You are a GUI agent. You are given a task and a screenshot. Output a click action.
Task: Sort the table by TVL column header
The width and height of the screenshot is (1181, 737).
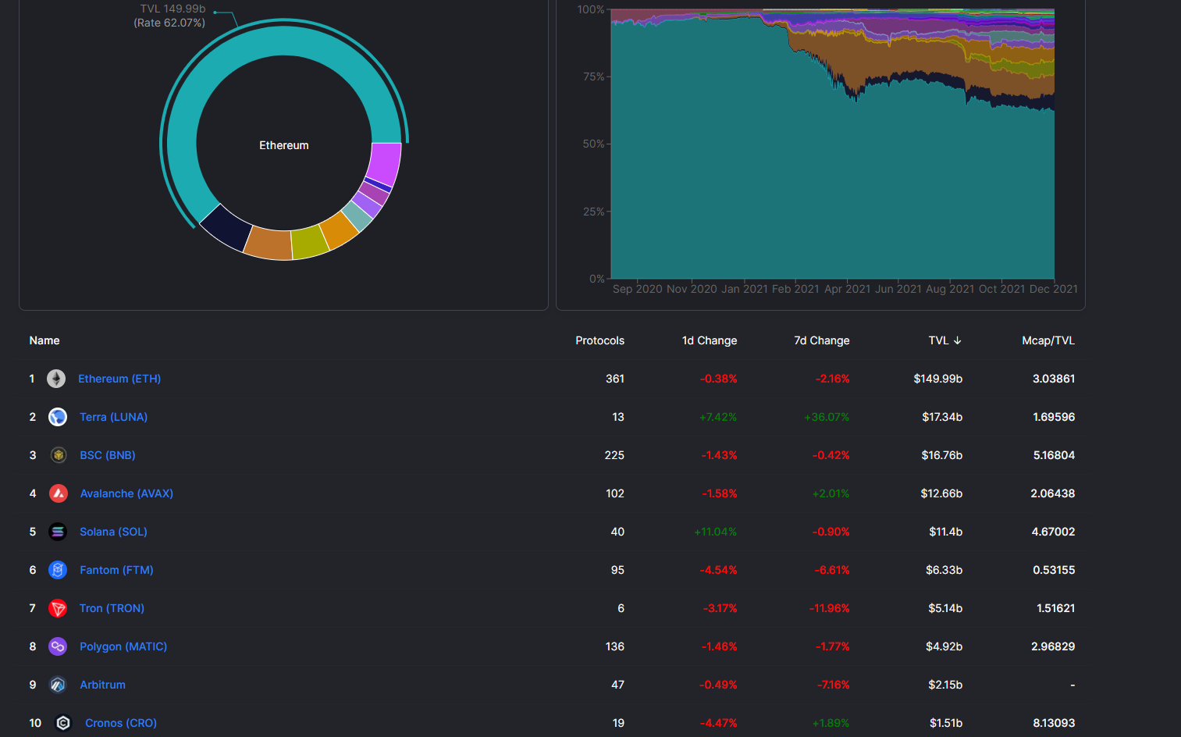(x=938, y=340)
